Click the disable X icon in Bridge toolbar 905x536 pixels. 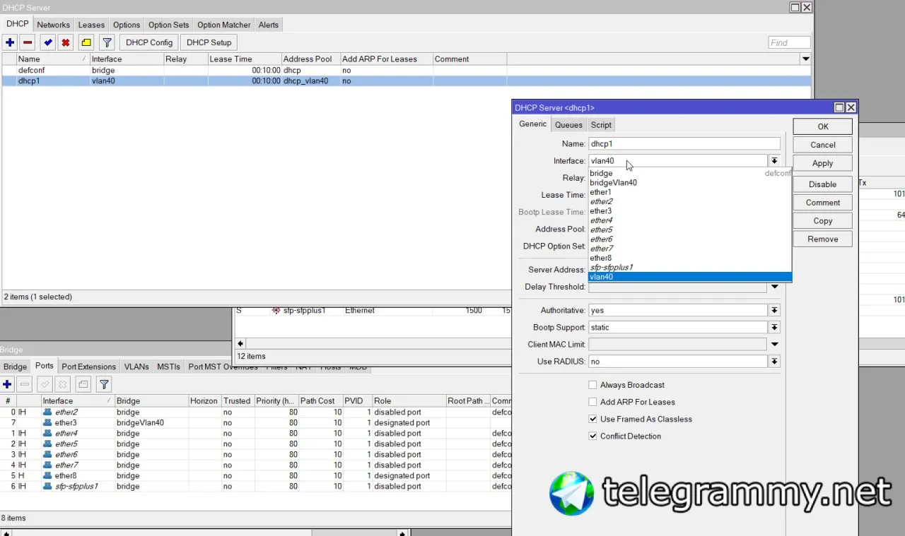coord(63,384)
